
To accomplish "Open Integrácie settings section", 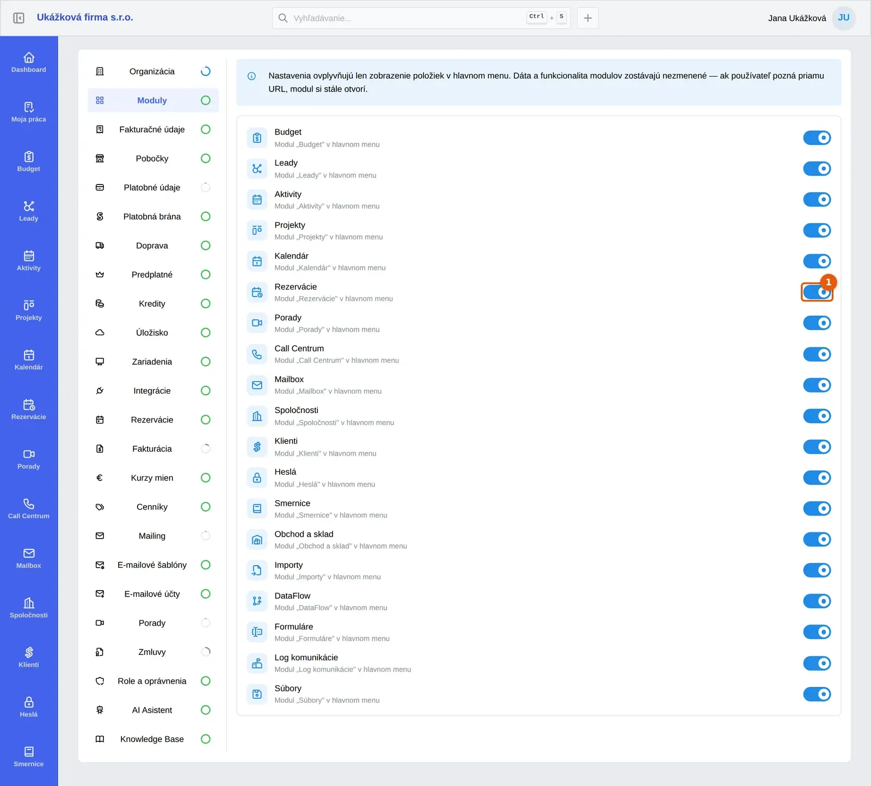I will (x=153, y=391).
